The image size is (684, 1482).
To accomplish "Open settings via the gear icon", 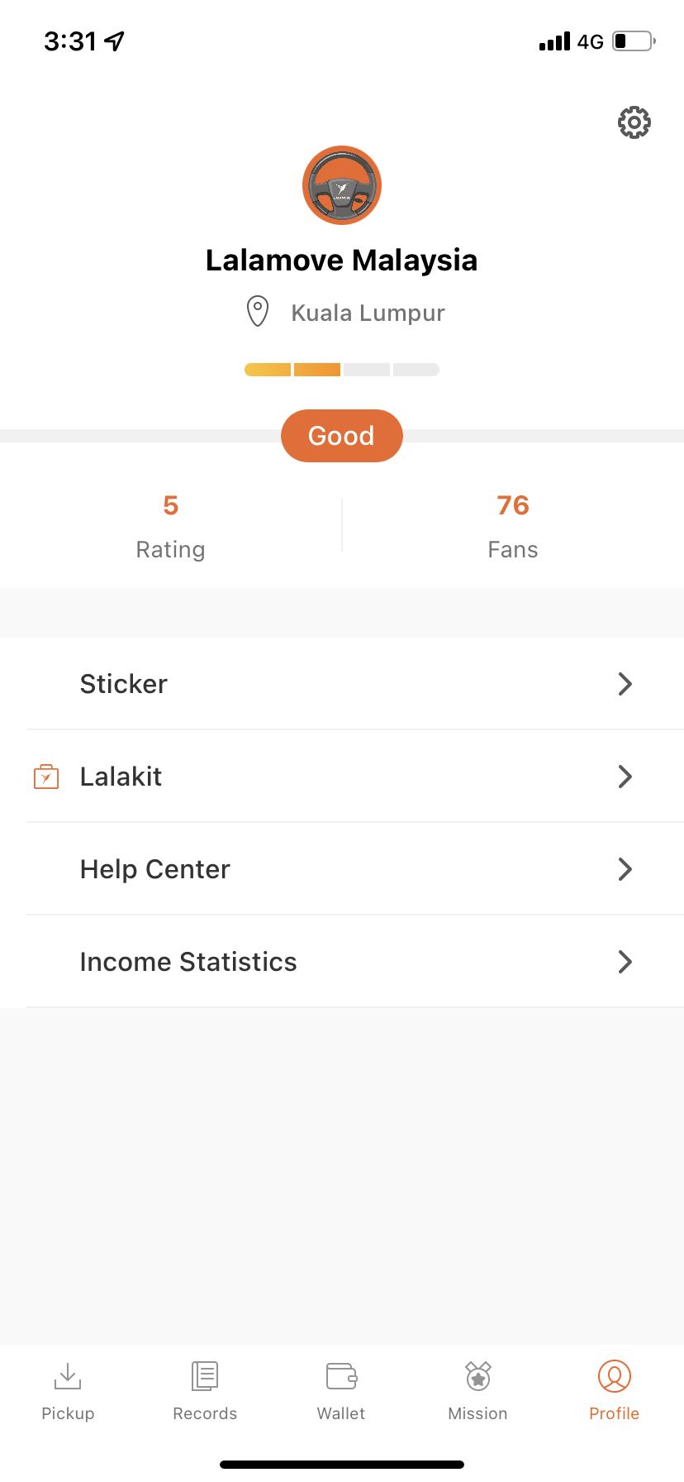I will [634, 122].
